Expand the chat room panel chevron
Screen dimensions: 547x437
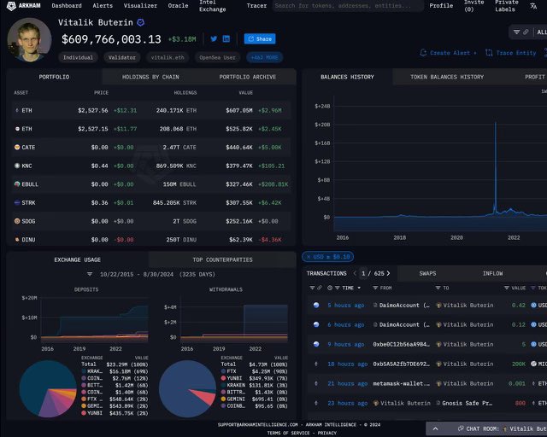coord(435,428)
